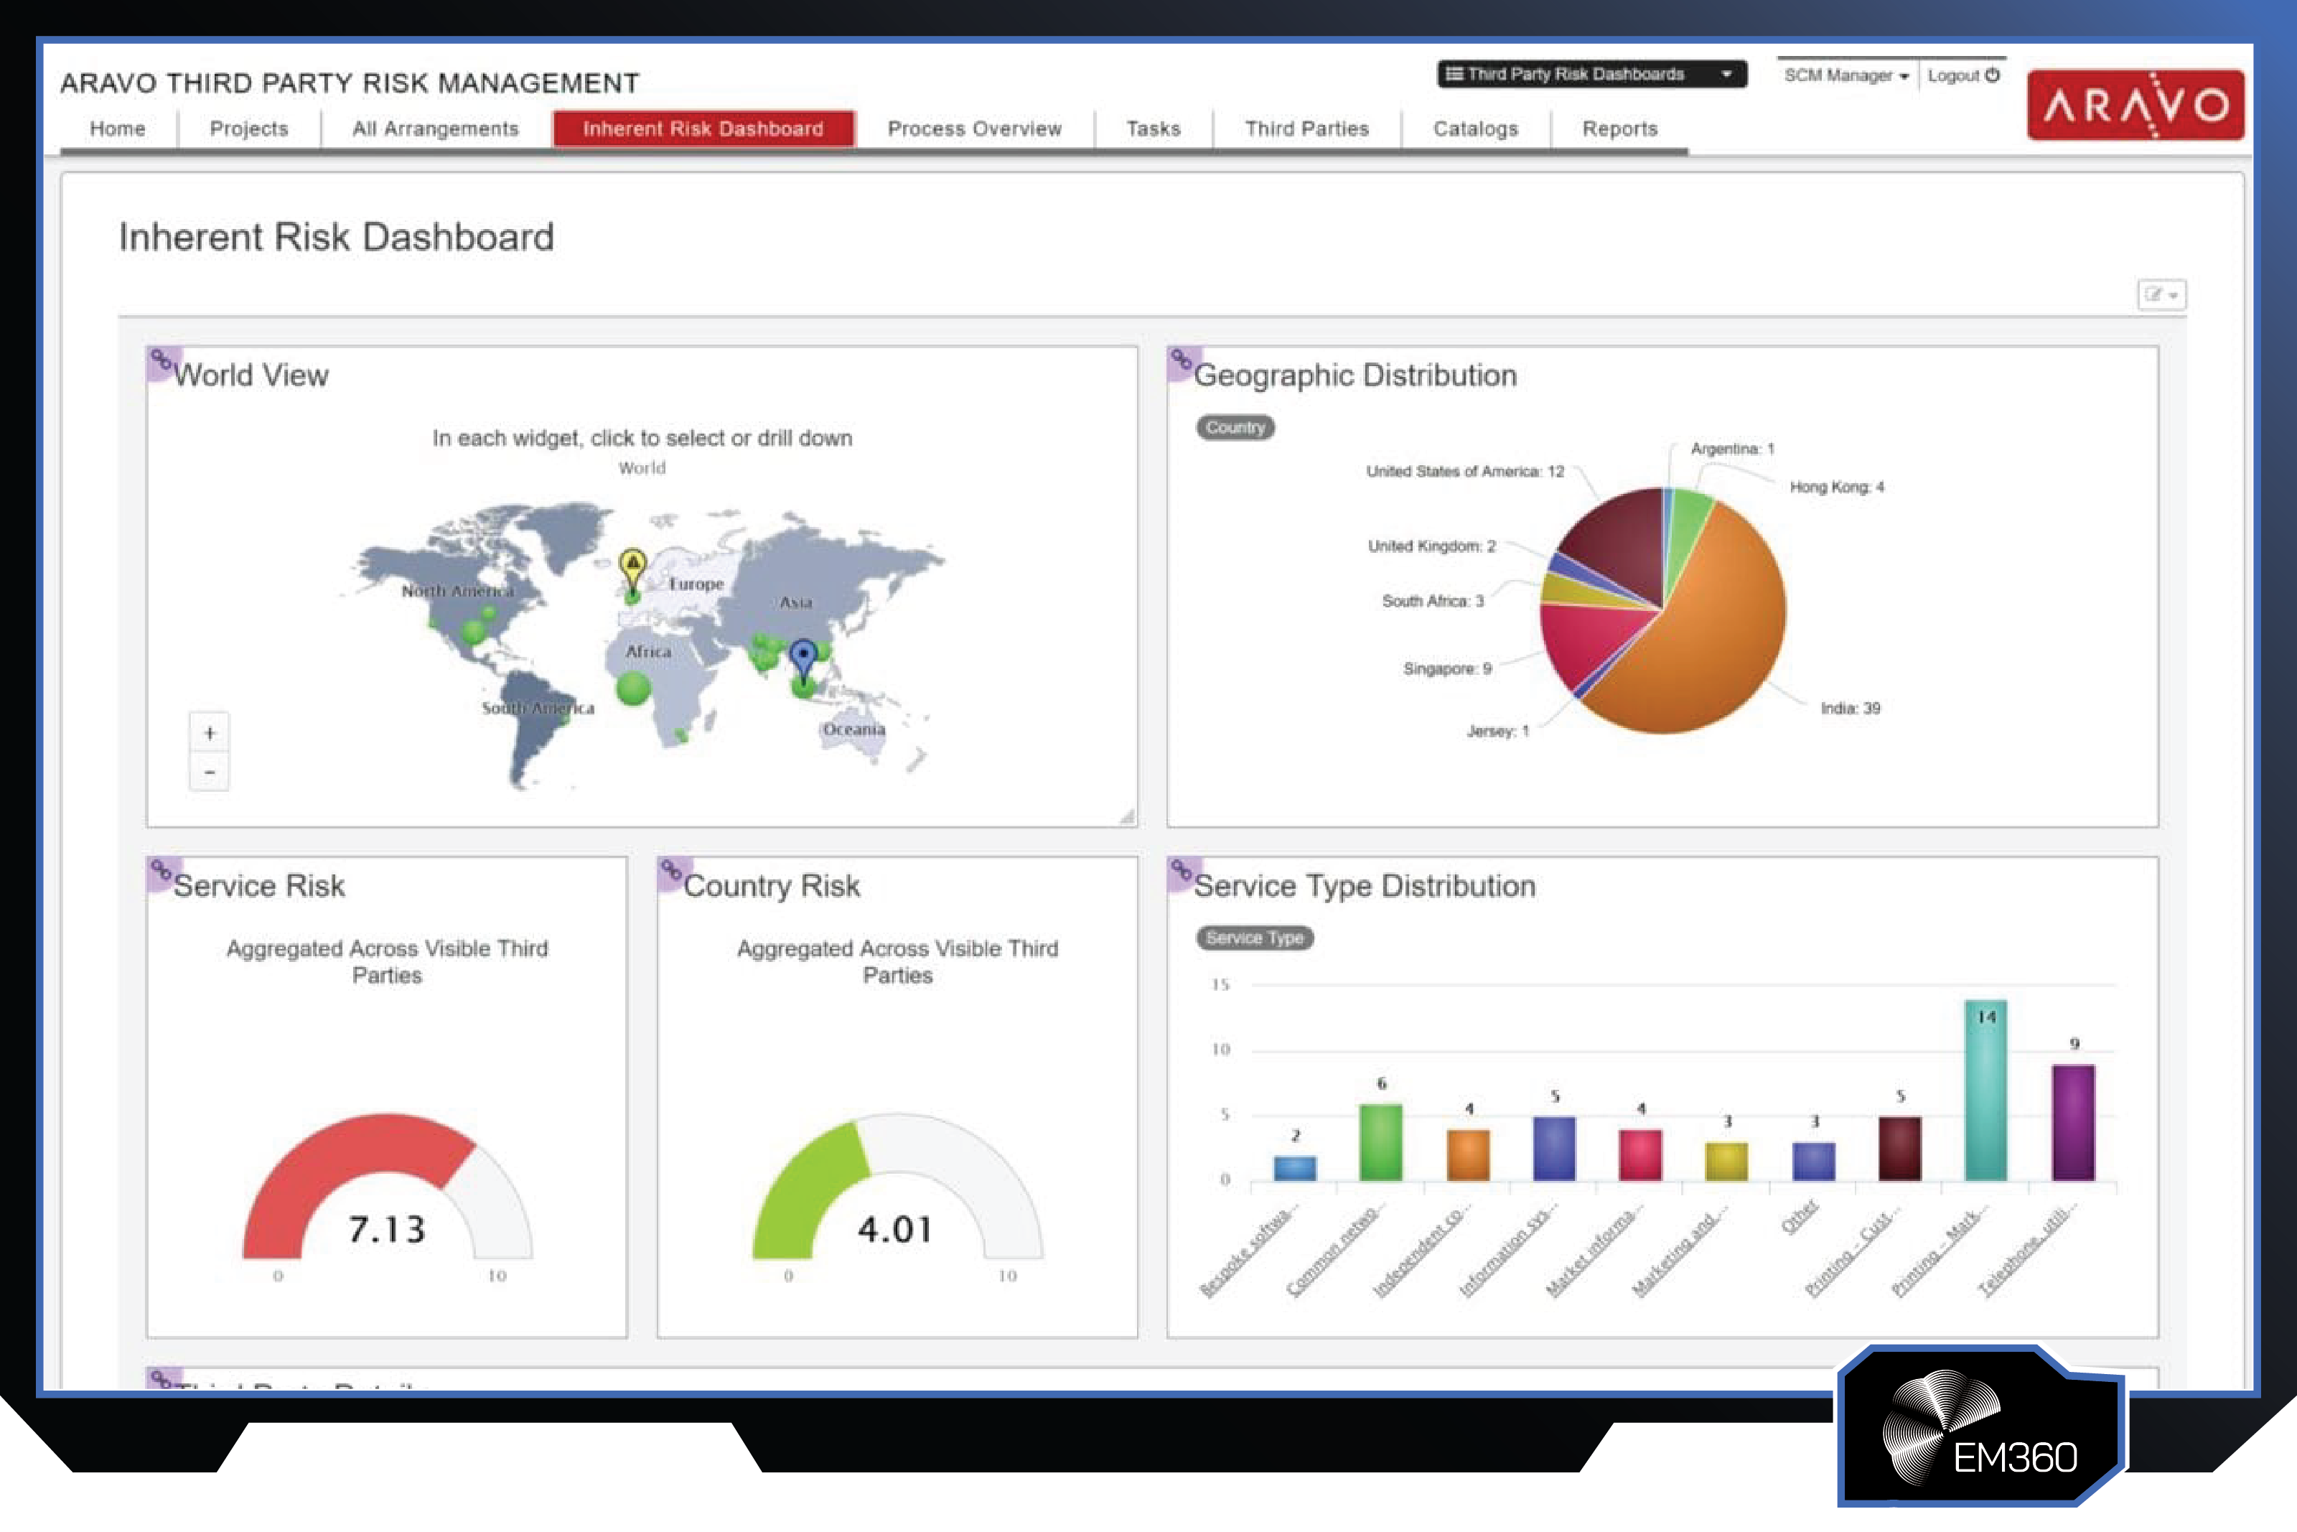Open the Third Parties tab

1306,129
